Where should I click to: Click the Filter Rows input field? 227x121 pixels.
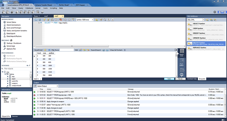pos(67,50)
